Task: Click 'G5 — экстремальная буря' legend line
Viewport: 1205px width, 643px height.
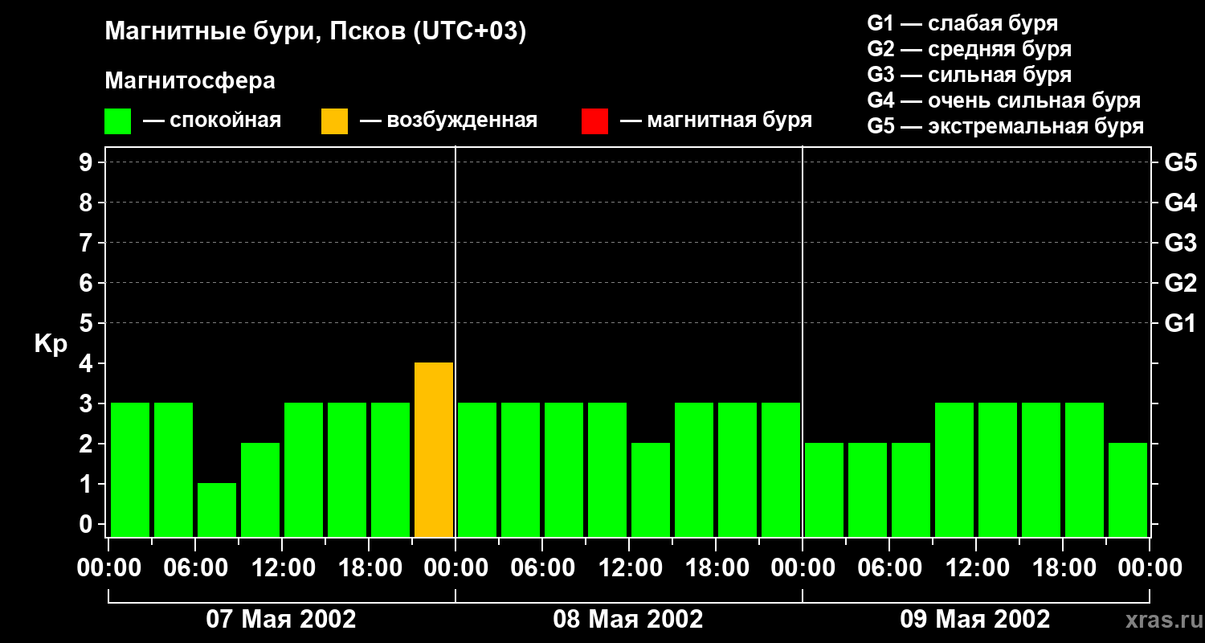Action: pyautogui.click(x=1006, y=126)
